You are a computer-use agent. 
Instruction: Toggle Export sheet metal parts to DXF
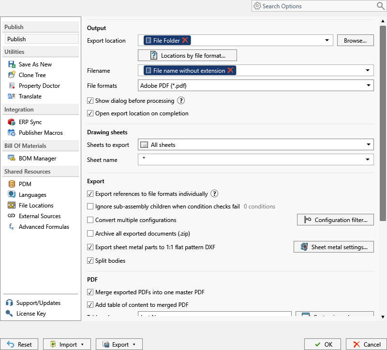(90, 247)
